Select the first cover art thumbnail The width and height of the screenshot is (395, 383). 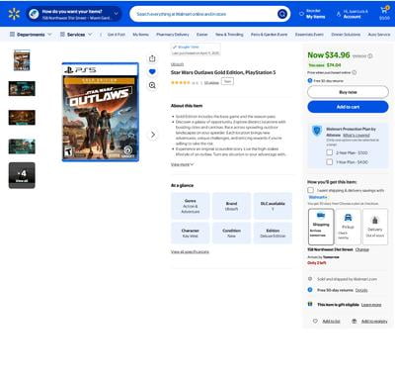coord(22,59)
